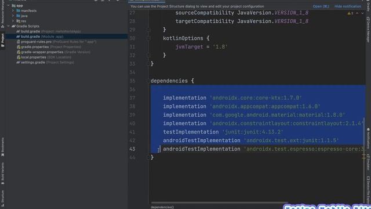Image resolution: width=371 pixels, height=209 pixels.
Task: Click the app module folder icon
Action: (14, 5)
